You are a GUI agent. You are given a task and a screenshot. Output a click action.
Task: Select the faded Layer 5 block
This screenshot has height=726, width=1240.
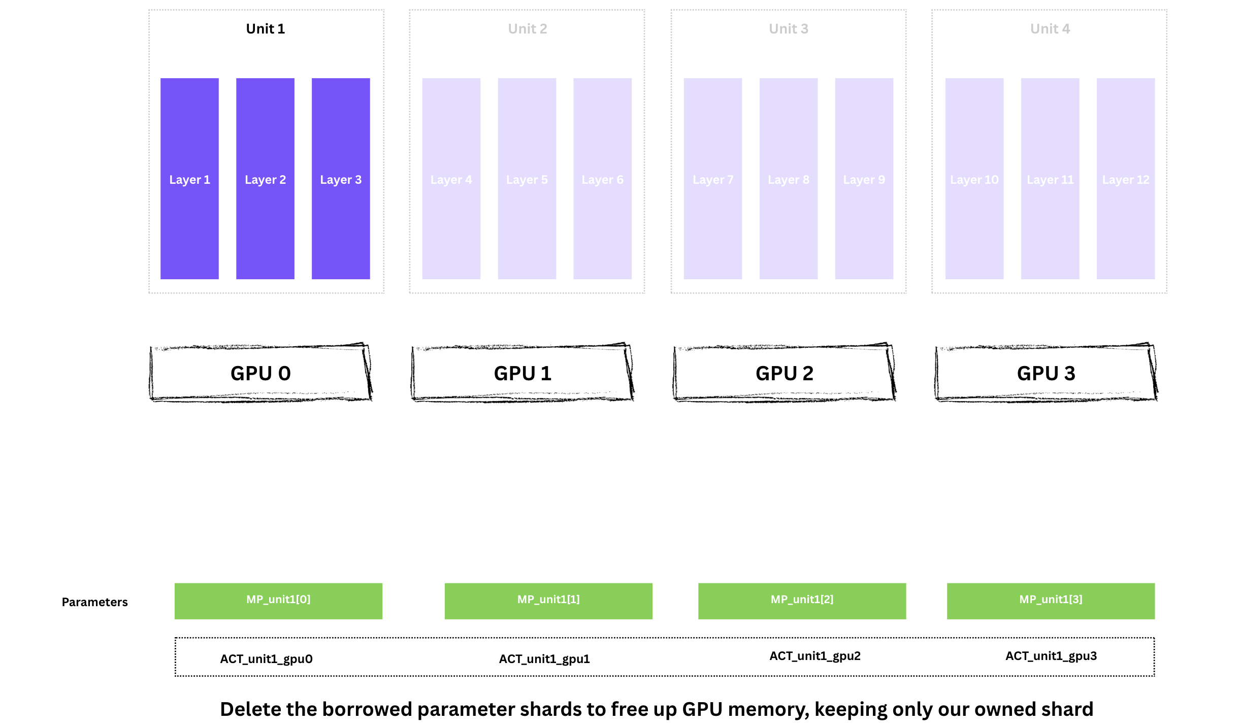tap(527, 179)
